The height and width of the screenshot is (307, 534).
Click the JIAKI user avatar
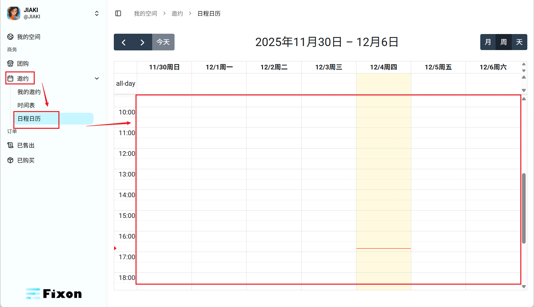[x=14, y=13]
